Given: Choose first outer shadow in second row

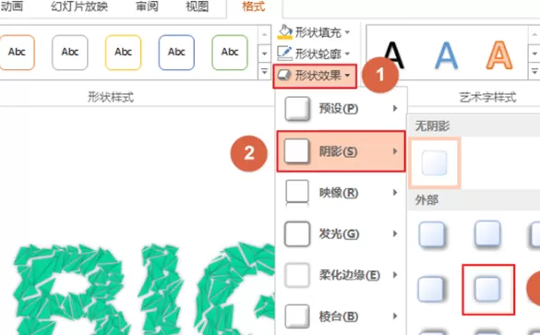Looking at the screenshot, I should click(x=431, y=289).
